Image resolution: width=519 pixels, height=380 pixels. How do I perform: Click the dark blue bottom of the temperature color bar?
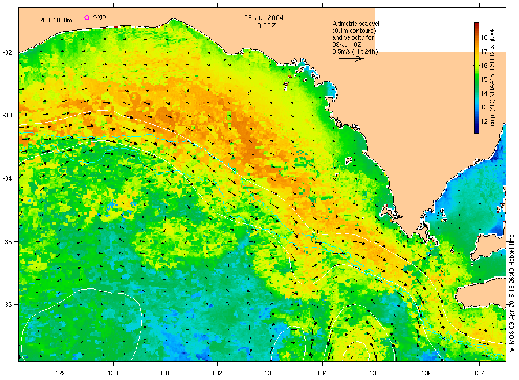(476, 130)
